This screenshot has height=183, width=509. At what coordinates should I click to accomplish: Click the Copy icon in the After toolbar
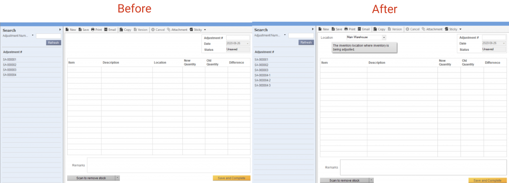pyautogui.click(x=375, y=29)
